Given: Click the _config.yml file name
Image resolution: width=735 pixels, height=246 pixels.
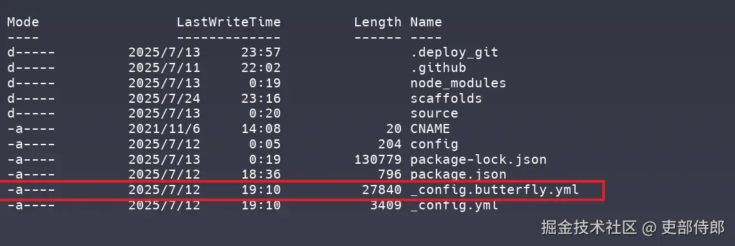Looking at the screenshot, I should point(454,206).
